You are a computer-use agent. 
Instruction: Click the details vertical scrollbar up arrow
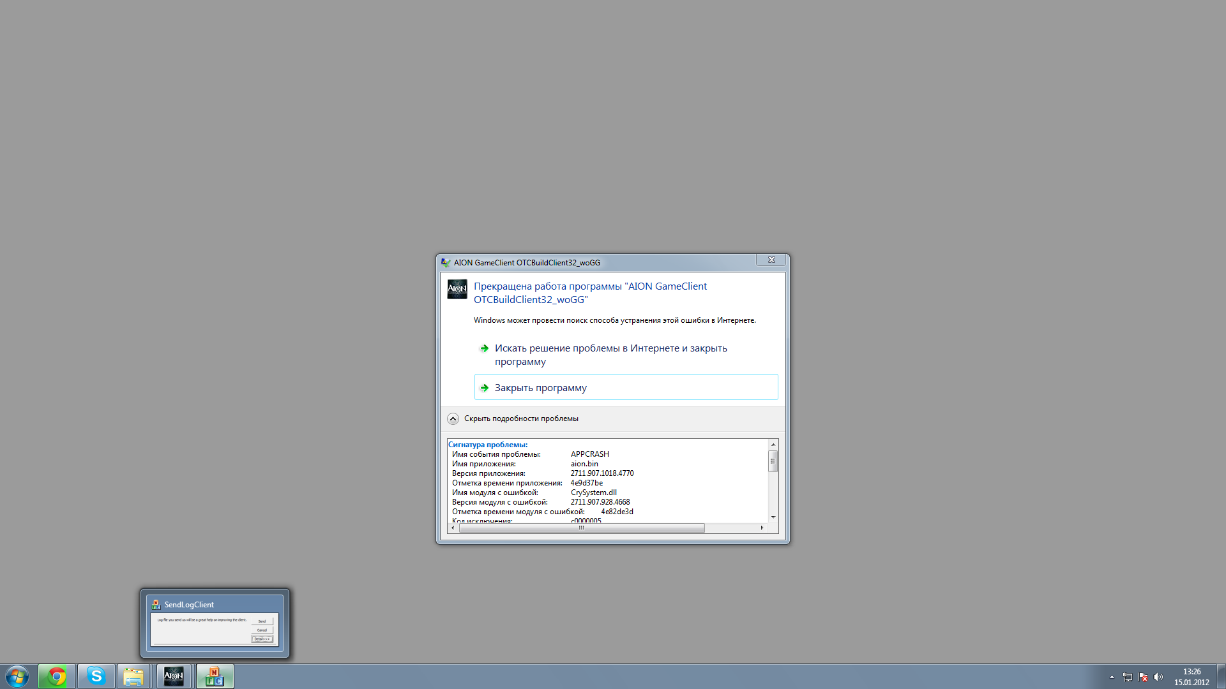point(773,444)
